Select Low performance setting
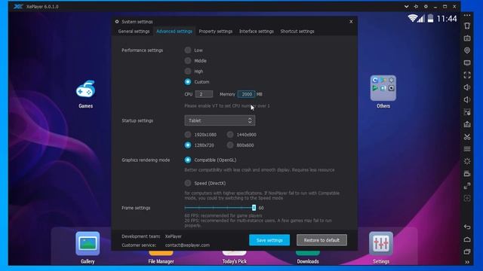Screen dimensions: 483x271 (188, 50)
